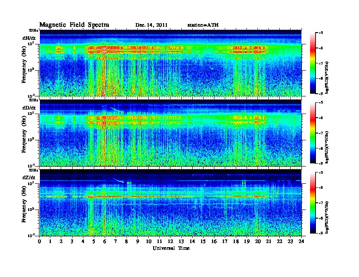Viewport: 359px width, 277px height.
Task: Click the '-8' tick on dD/dt color bar
Action: (320, 148)
